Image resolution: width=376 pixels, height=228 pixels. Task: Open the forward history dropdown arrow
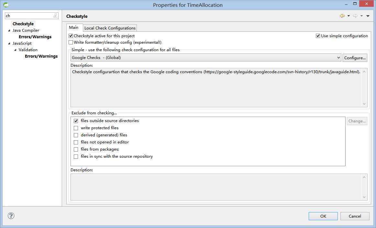tap(361, 16)
